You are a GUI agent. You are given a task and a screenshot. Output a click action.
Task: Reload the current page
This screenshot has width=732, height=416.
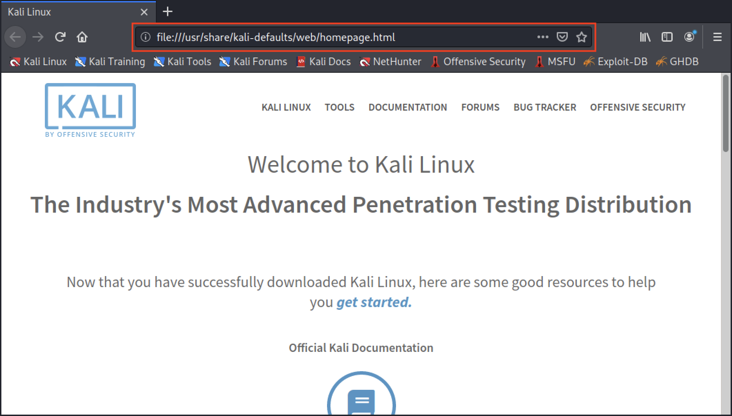point(60,37)
